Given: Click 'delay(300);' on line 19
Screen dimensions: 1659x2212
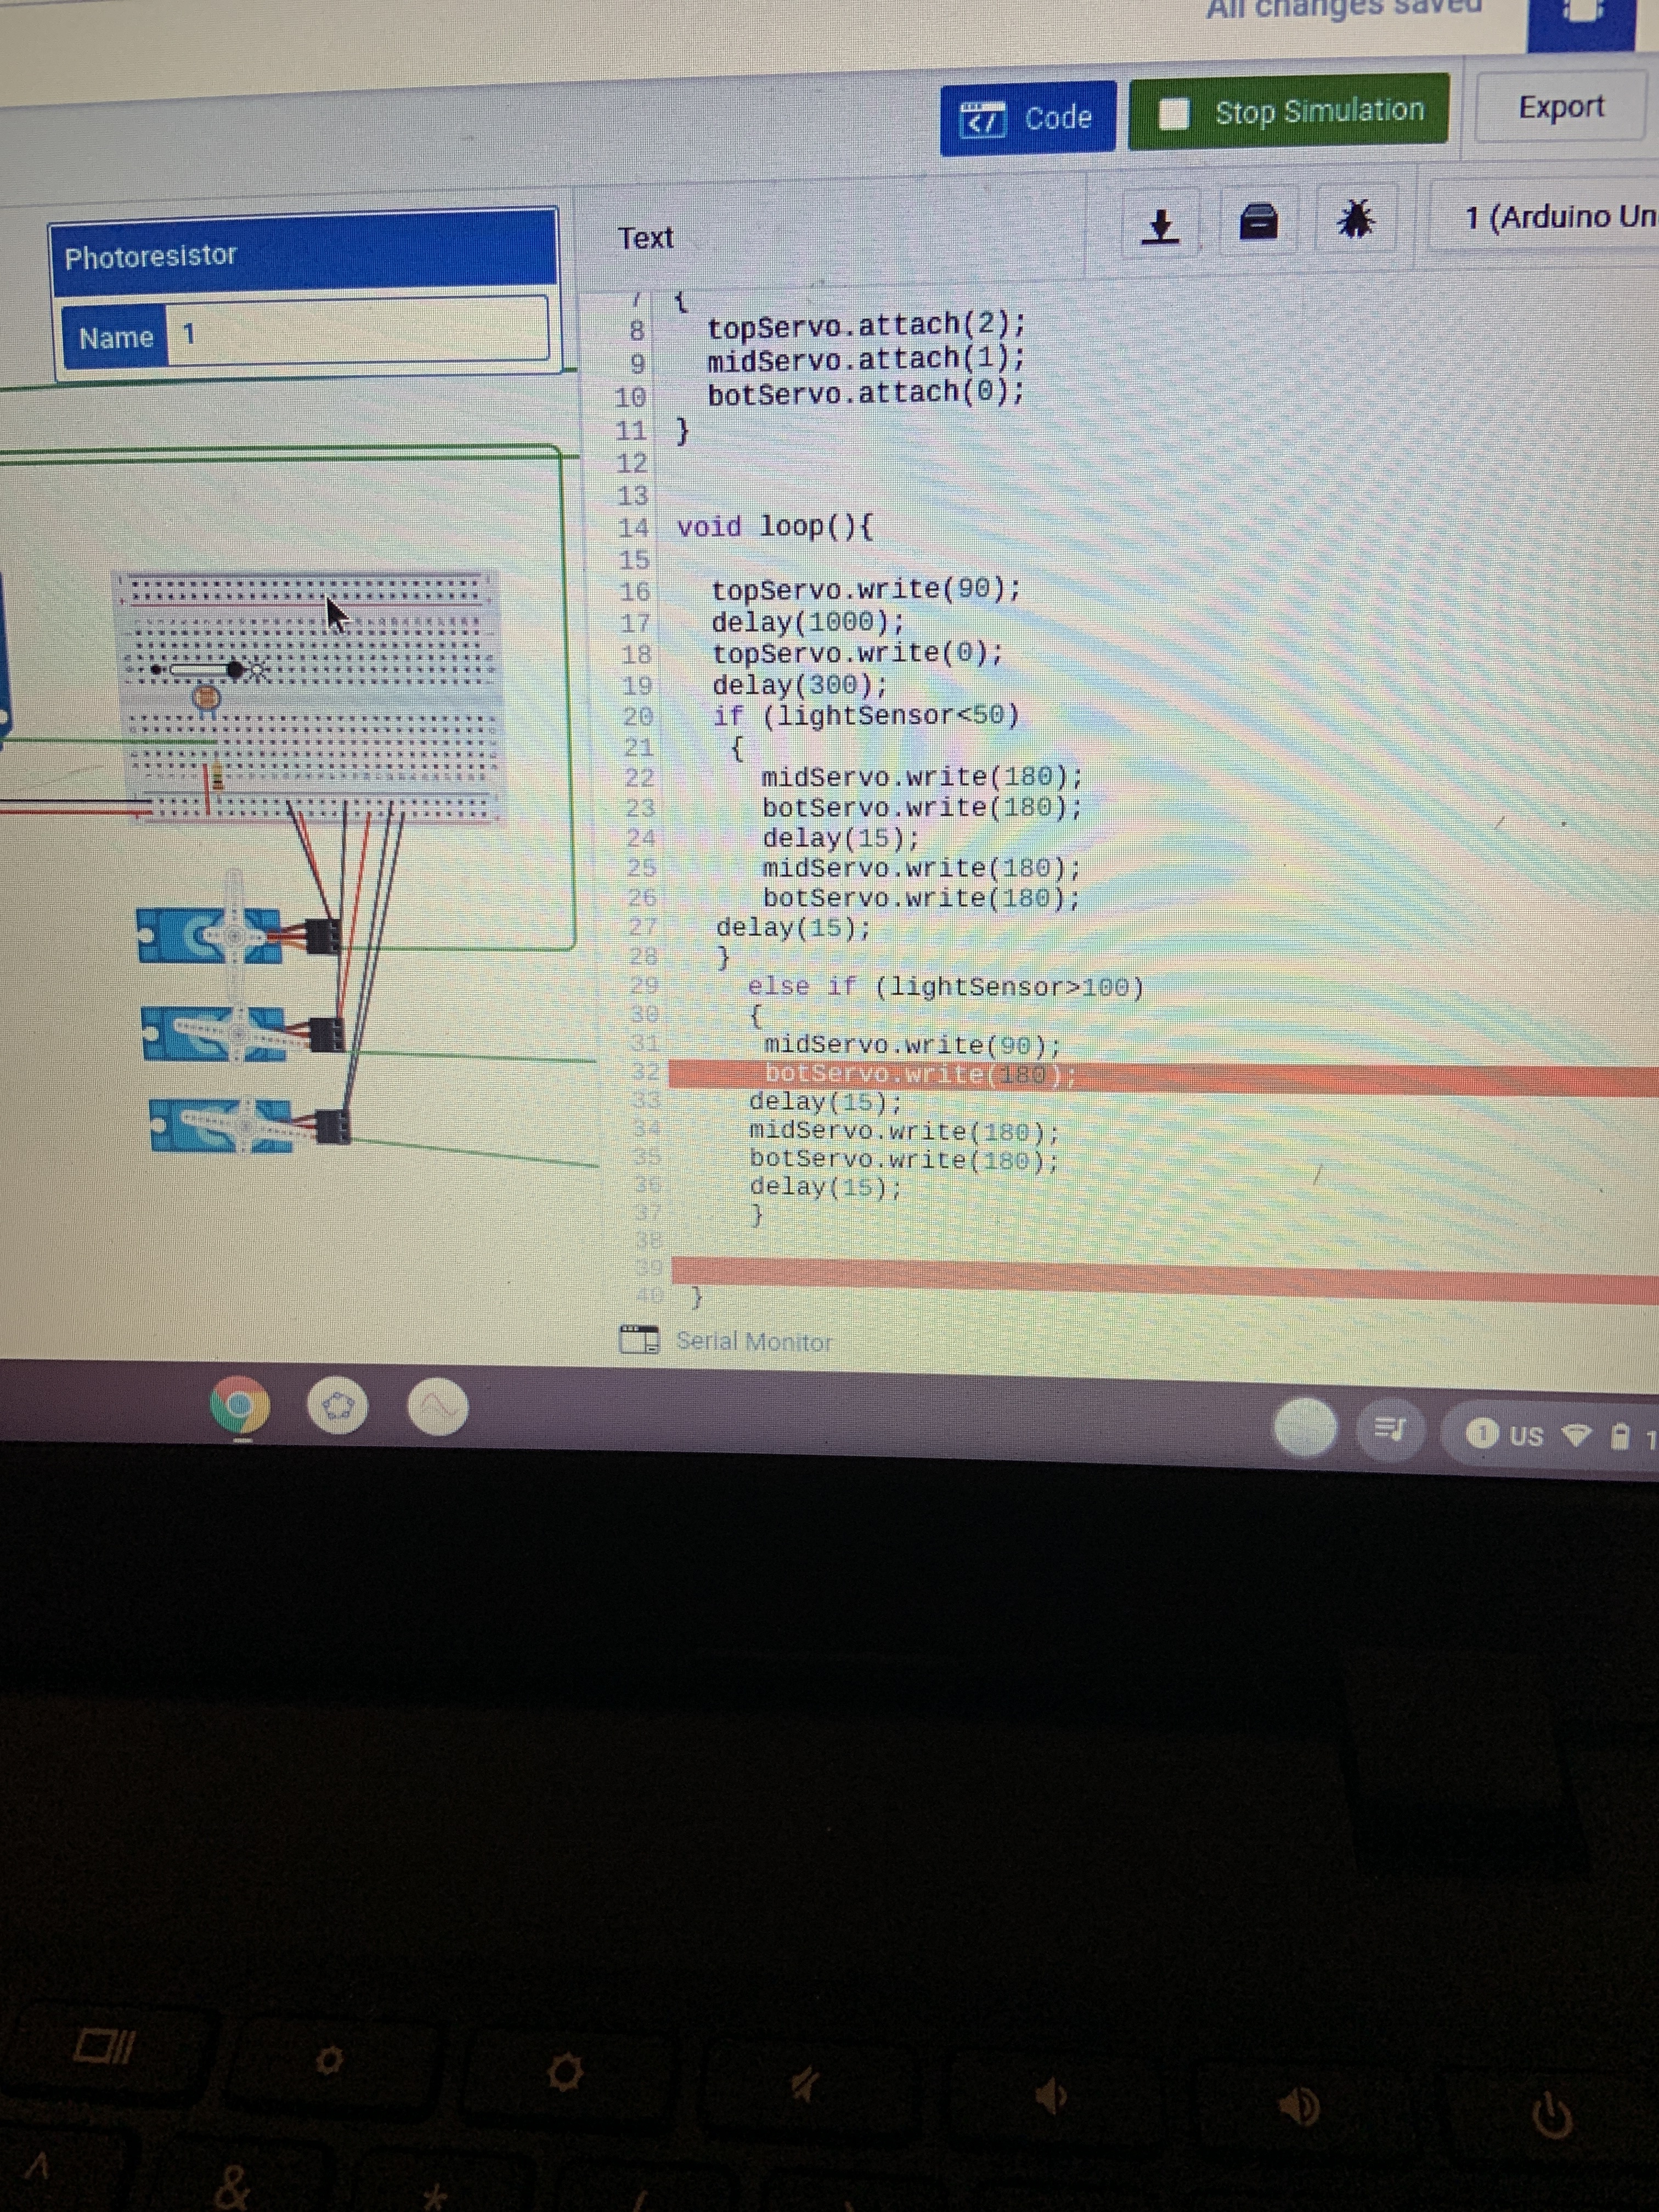Looking at the screenshot, I should [x=800, y=685].
